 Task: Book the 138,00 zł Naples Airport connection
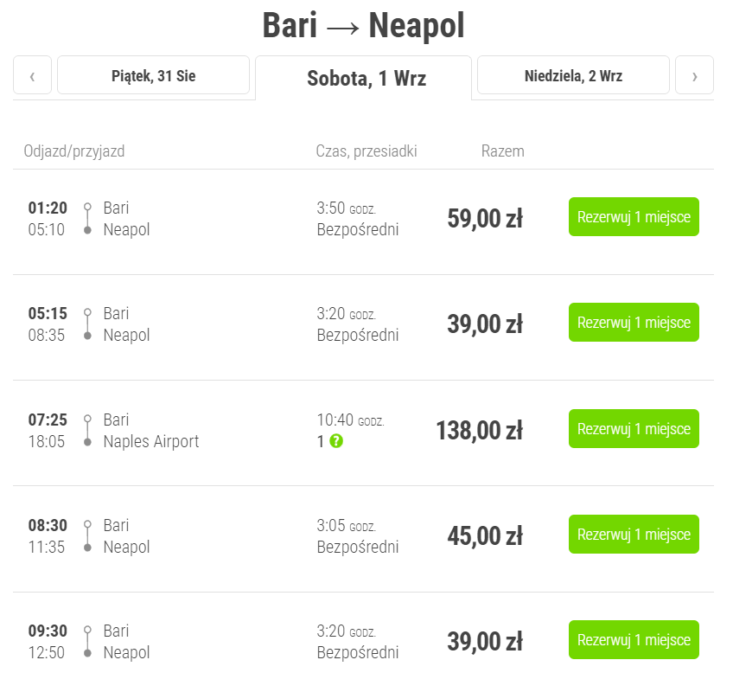click(634, 428)
